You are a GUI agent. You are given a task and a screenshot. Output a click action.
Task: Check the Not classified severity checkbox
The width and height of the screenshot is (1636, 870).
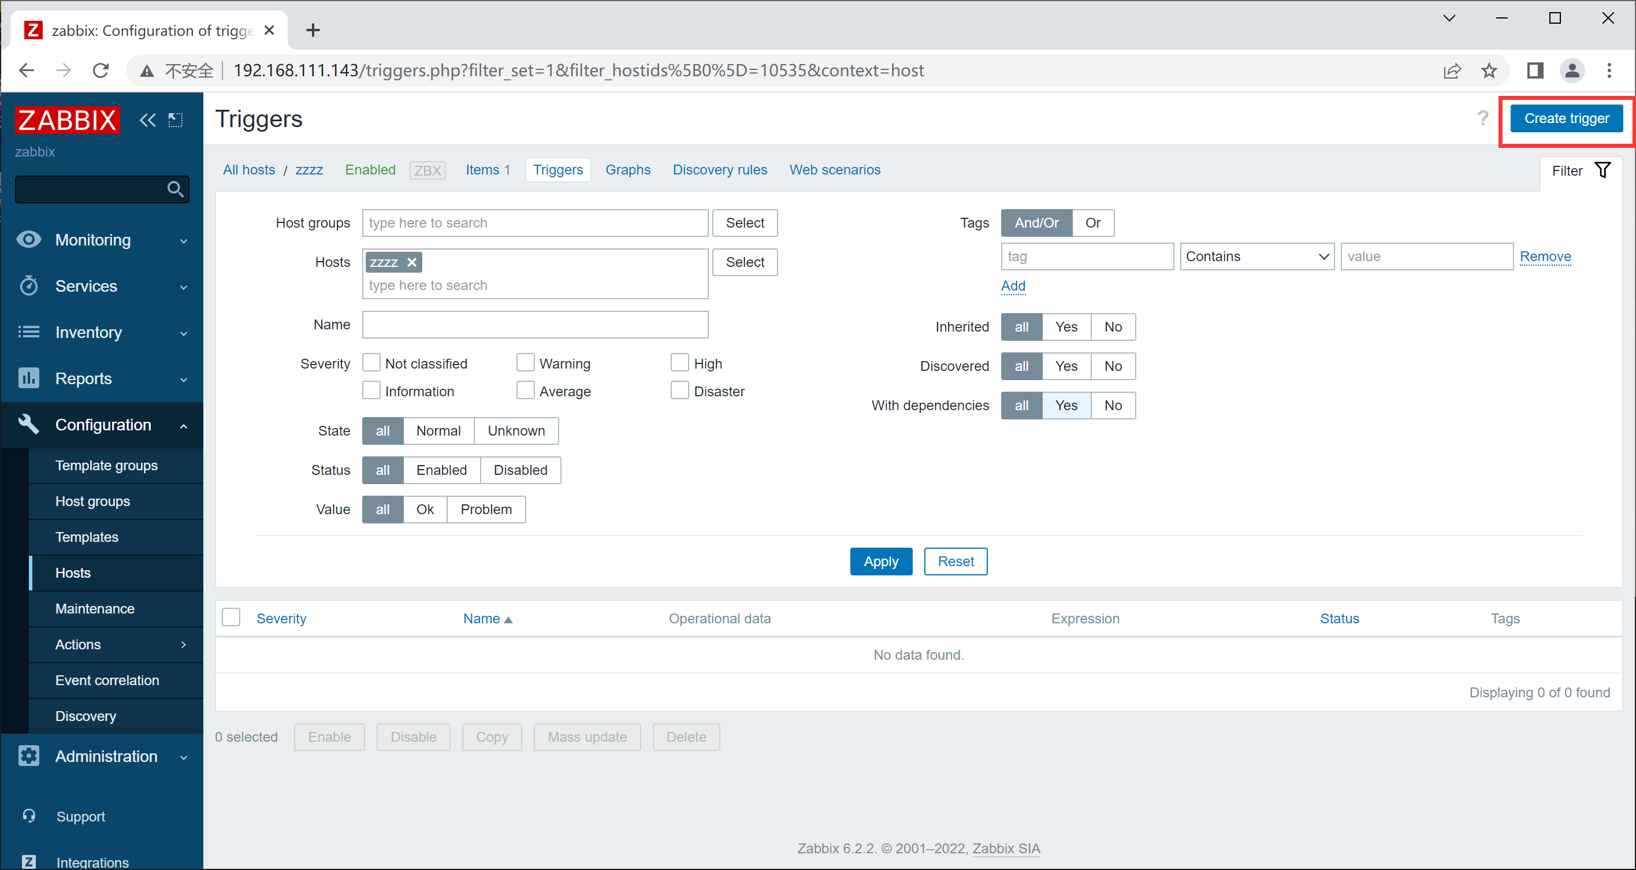pos(371,363)
